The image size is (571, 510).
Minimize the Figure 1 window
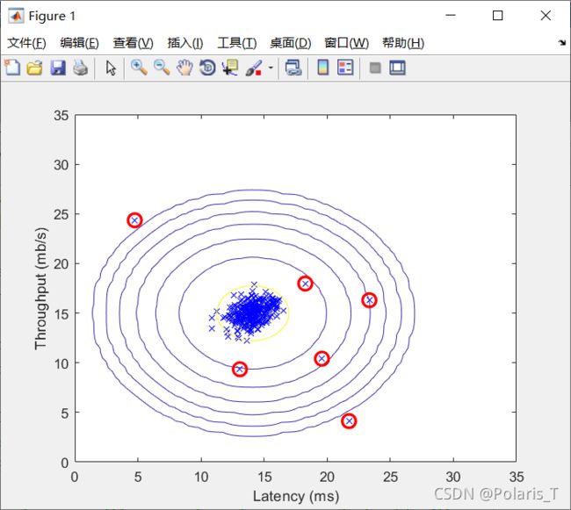(451, 16)
